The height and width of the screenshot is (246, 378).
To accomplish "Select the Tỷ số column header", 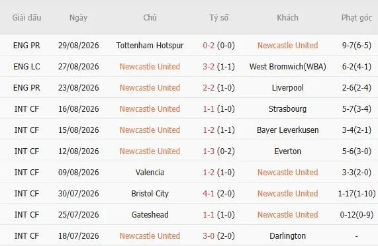I will click(x=218, y=18).
